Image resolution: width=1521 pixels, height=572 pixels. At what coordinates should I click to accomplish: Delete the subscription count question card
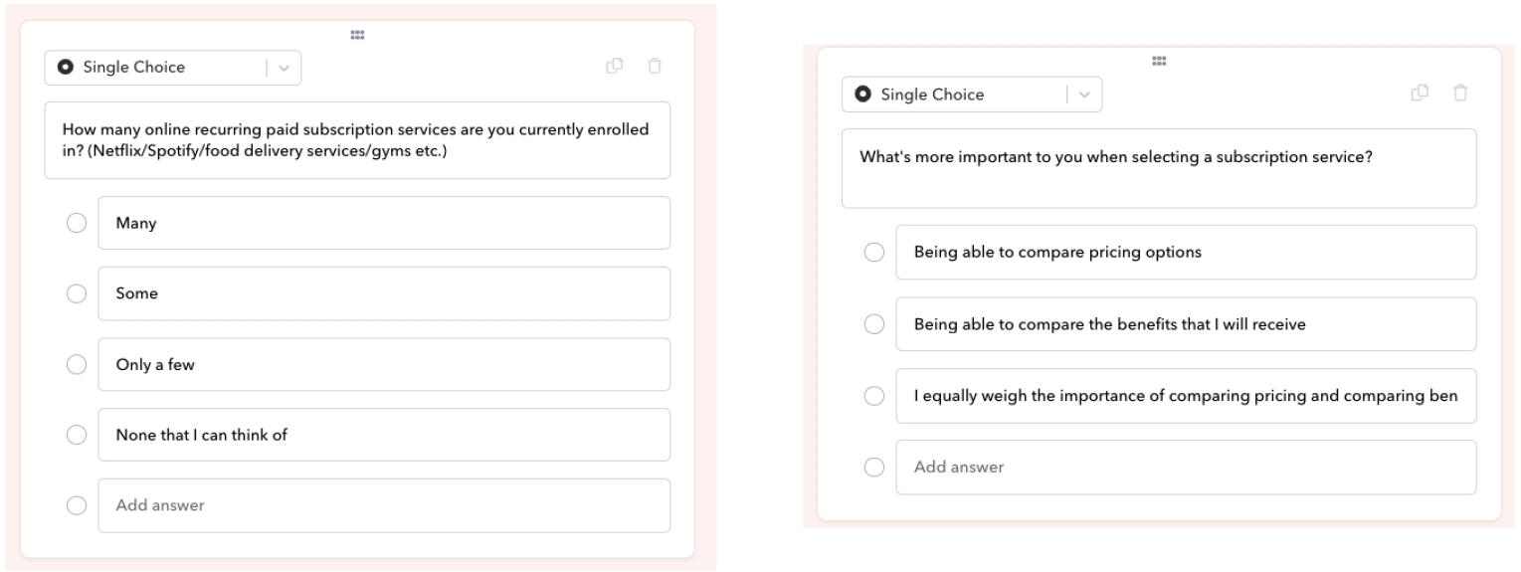point(654,67)
